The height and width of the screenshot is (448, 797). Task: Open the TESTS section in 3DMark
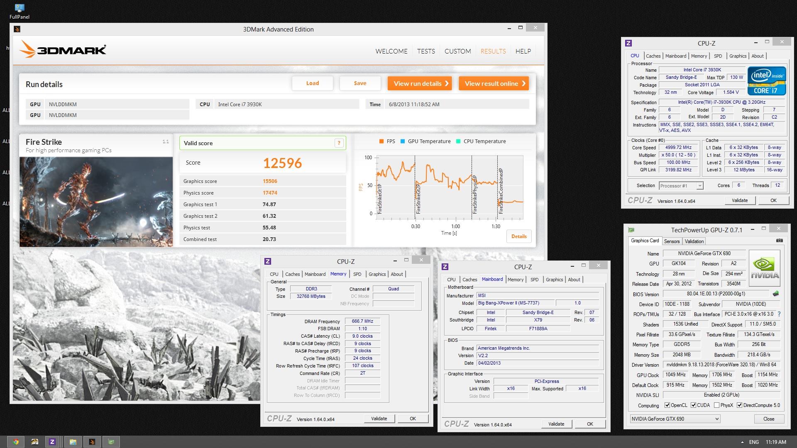pos(426,51)
